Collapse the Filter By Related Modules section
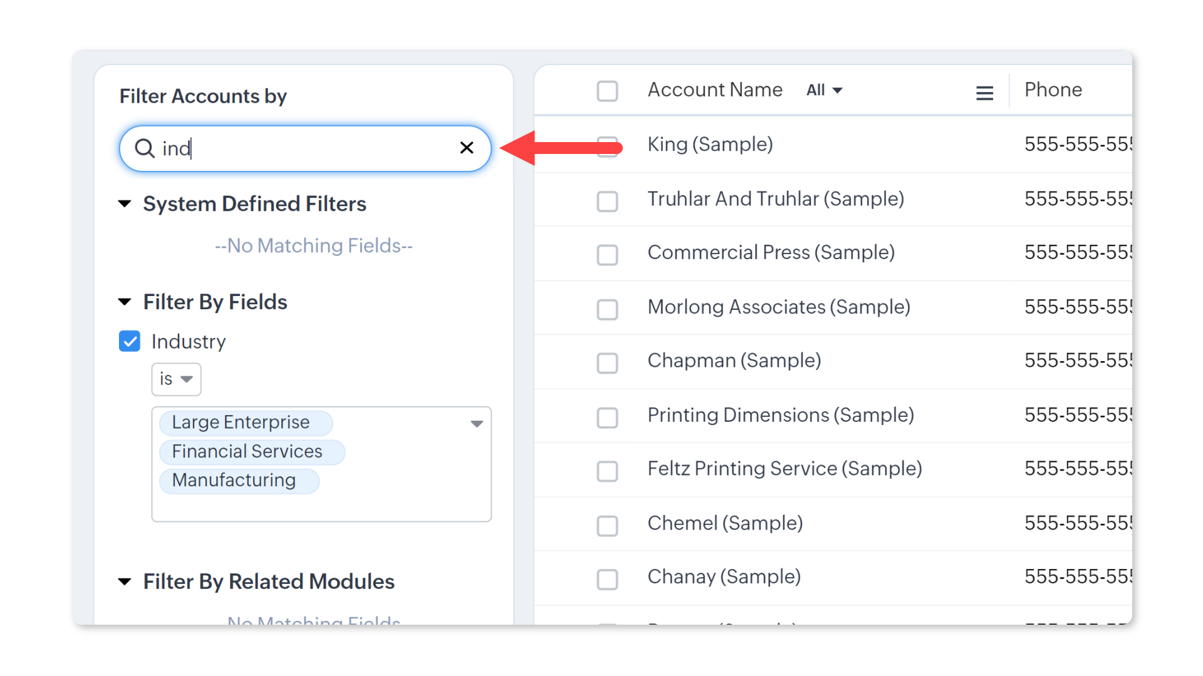The width and height of the screenshot is (1203, 676). (125, 582)
